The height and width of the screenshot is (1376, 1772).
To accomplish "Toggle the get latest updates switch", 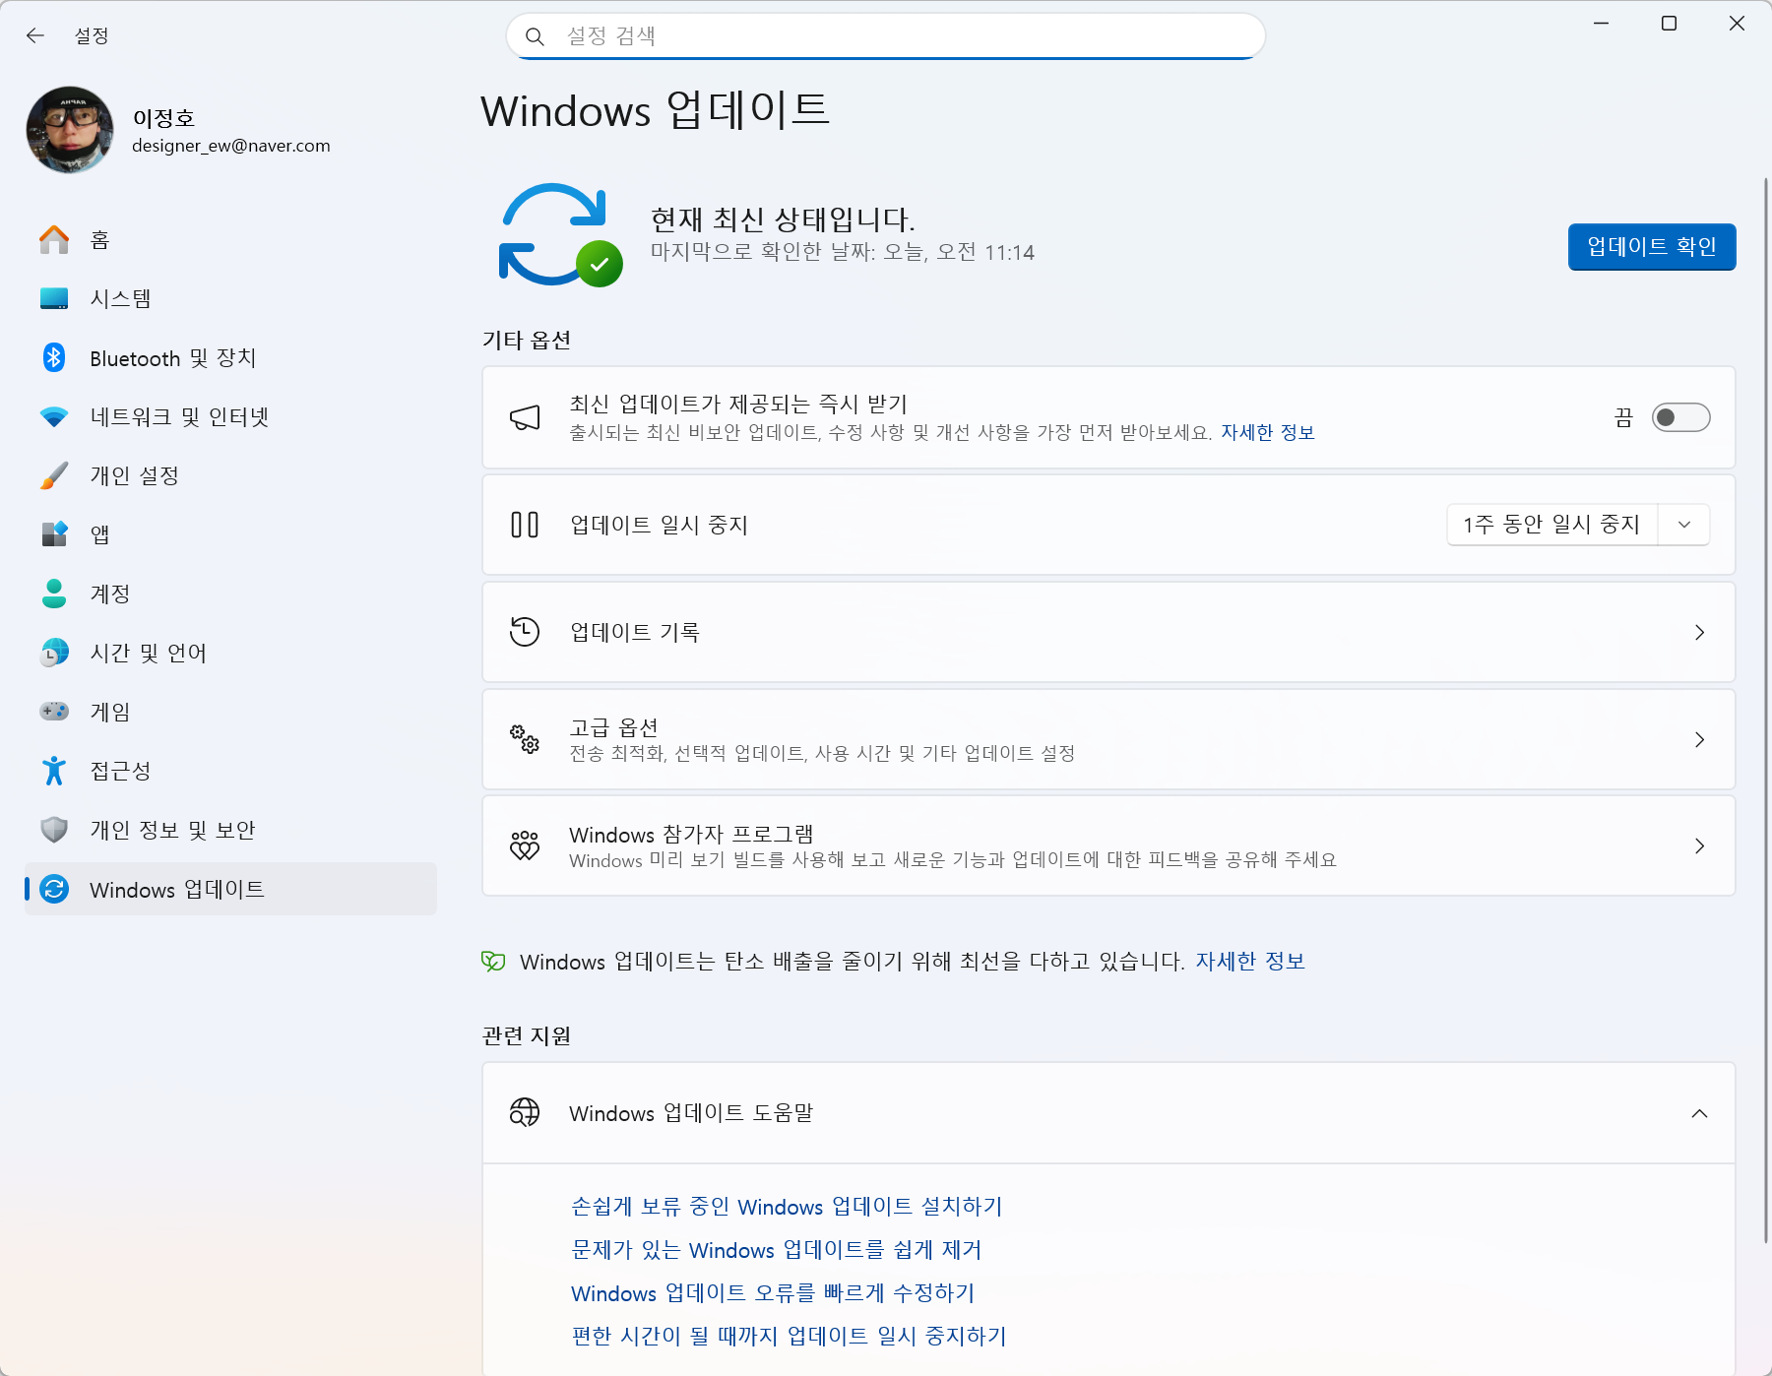I will tap(1680, 417).
